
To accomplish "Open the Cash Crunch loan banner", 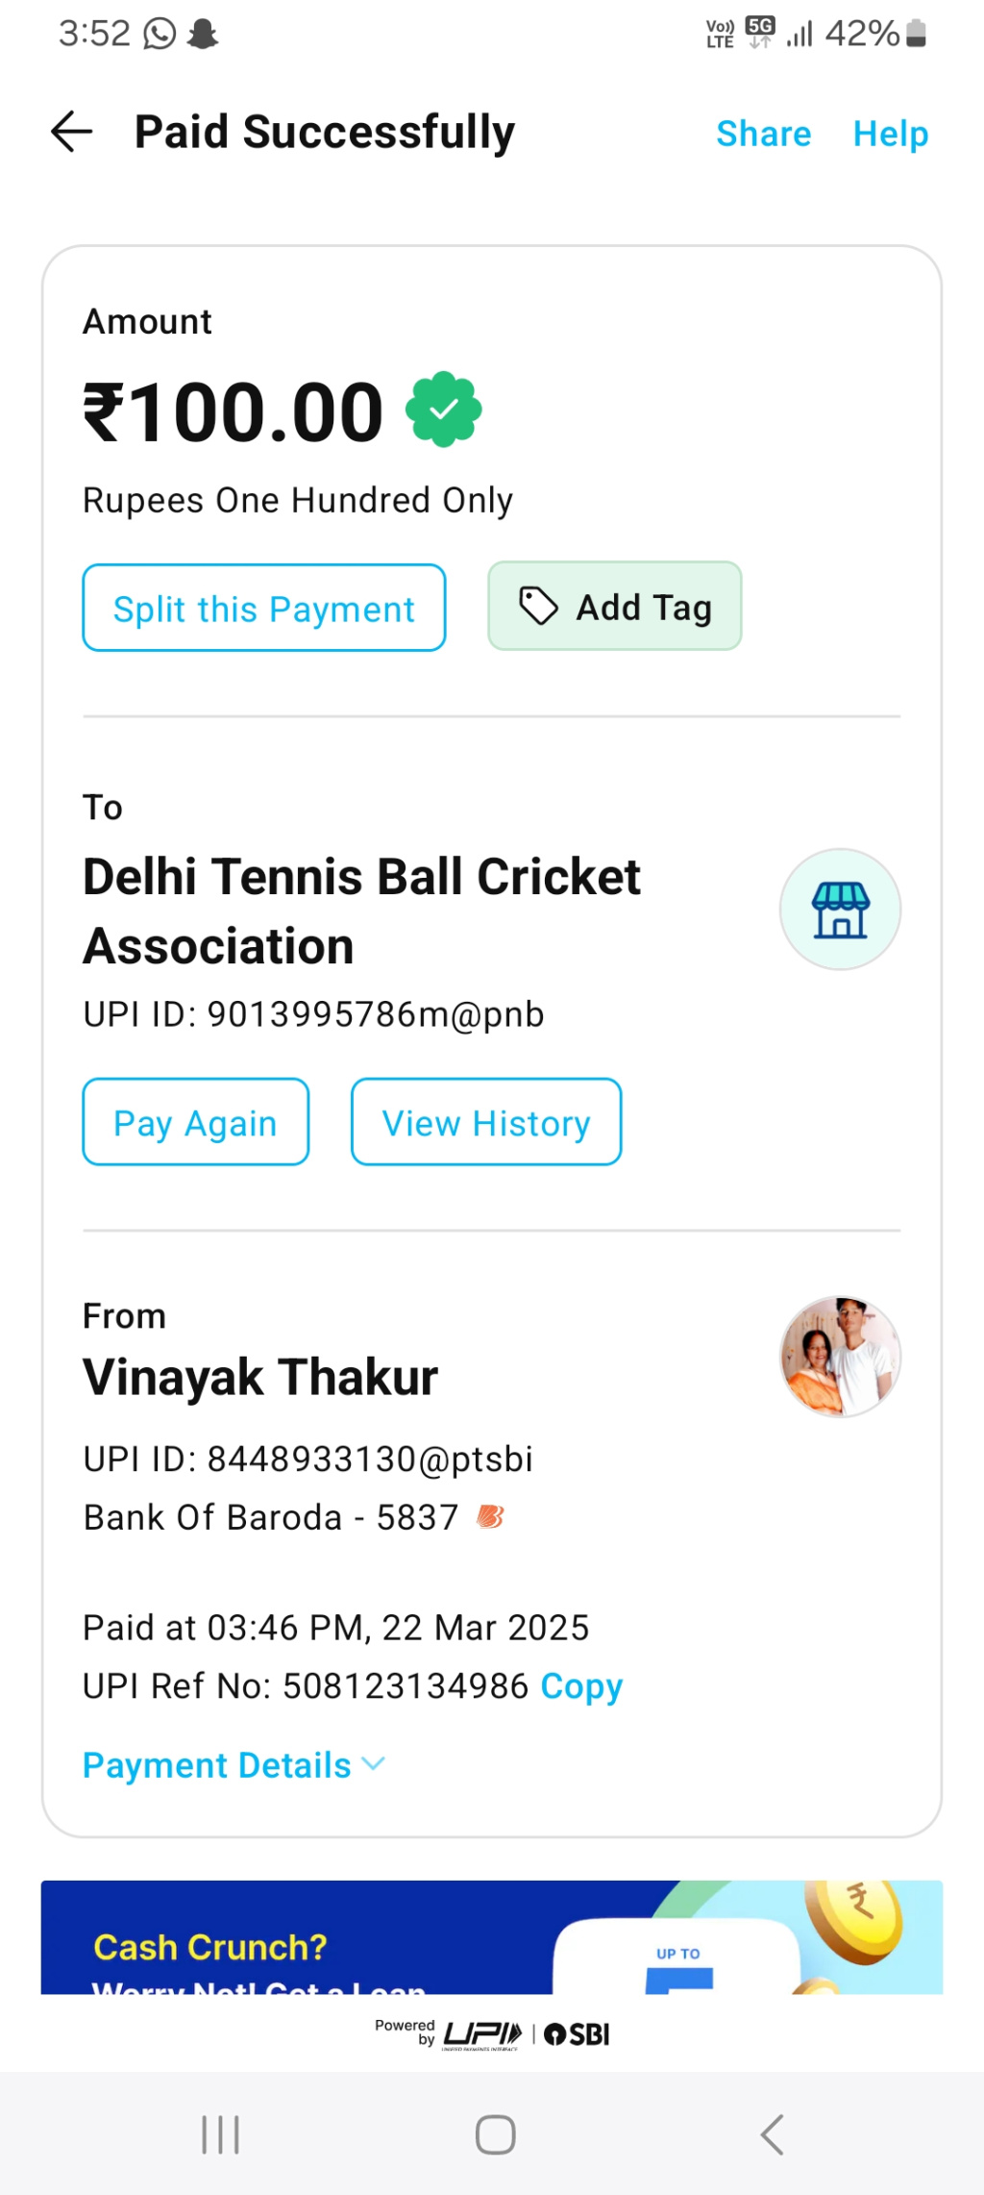I will click(491, 1936).
